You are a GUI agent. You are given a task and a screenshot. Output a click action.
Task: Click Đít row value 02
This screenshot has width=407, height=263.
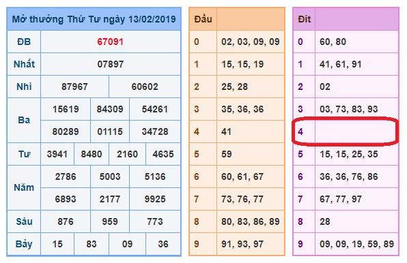click(x=325, y=87)
